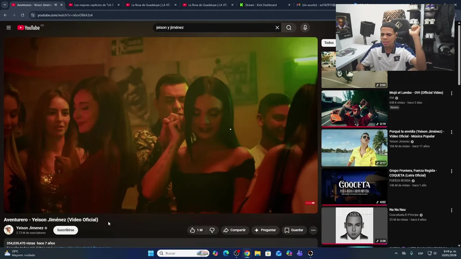Click Windows taskbar Buscar search box
Screen dimensions: 461x259
(183, 253)
